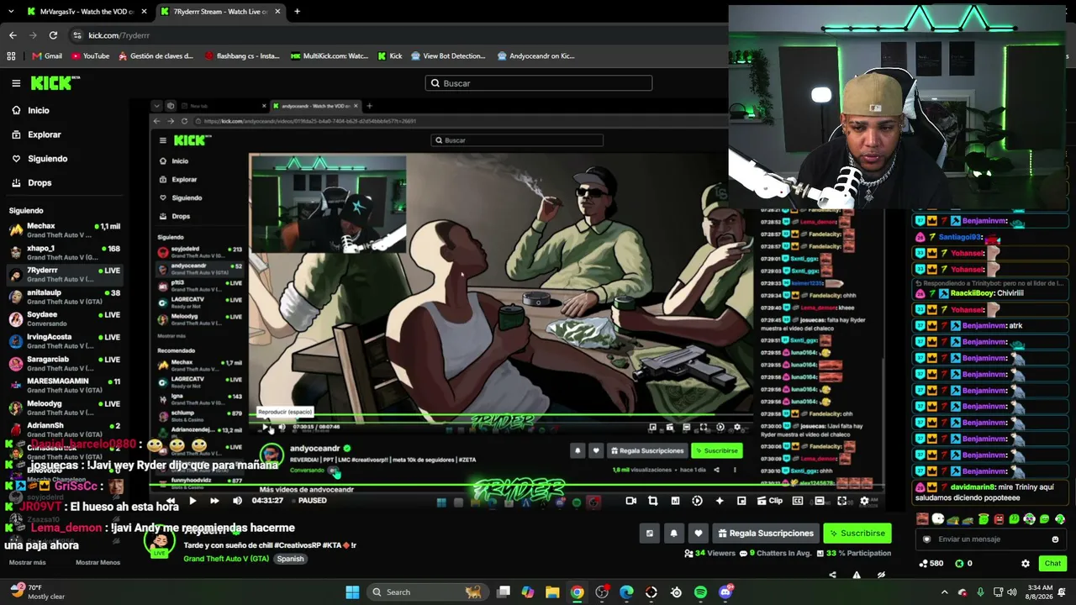
Task: Click the camera icon in player controls
Action: point(630,501)
